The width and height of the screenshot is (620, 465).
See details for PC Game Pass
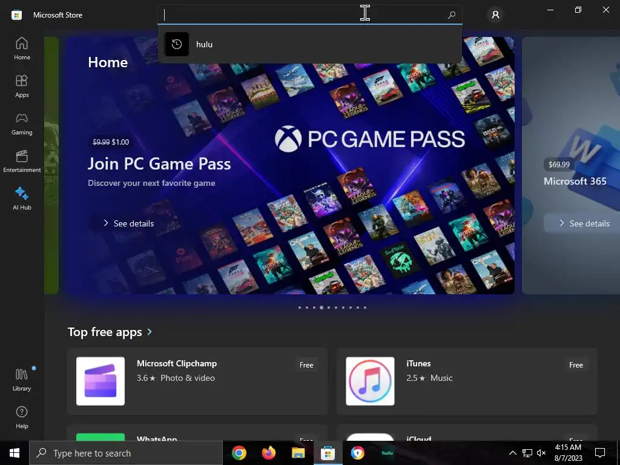pos(129,223)
